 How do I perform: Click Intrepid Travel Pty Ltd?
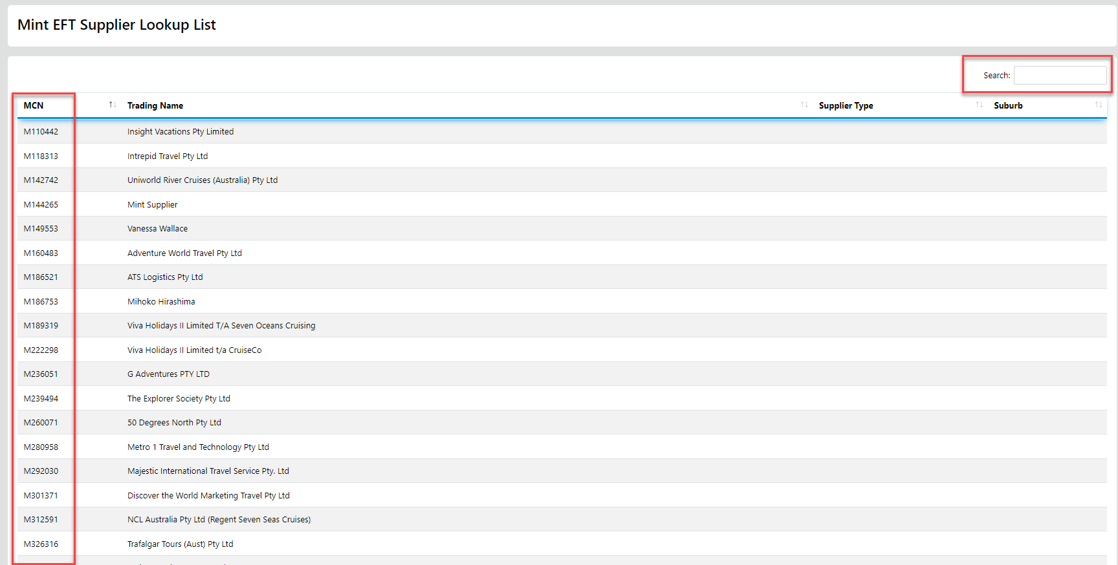click(x=168, y=156)
